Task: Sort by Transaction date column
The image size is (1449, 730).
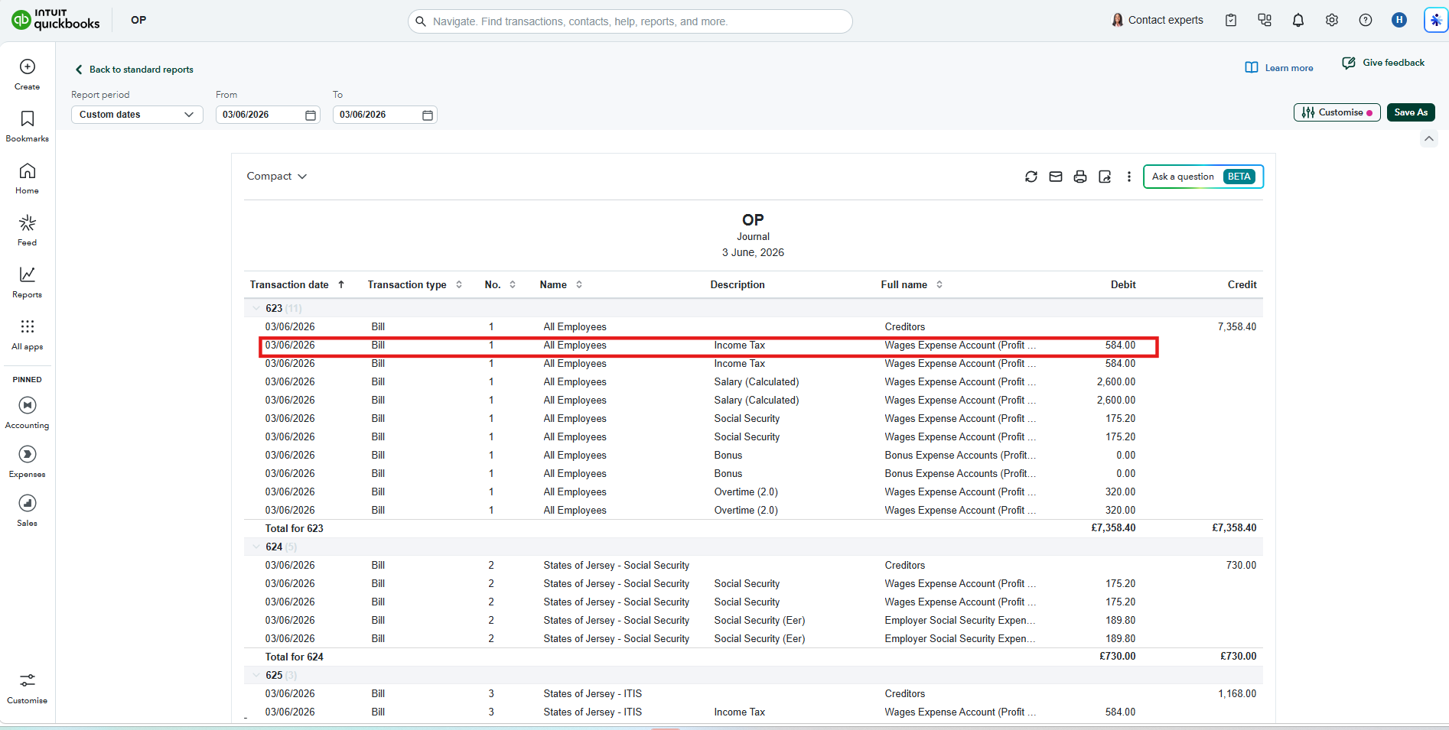Action: click(x=297, y=284)
